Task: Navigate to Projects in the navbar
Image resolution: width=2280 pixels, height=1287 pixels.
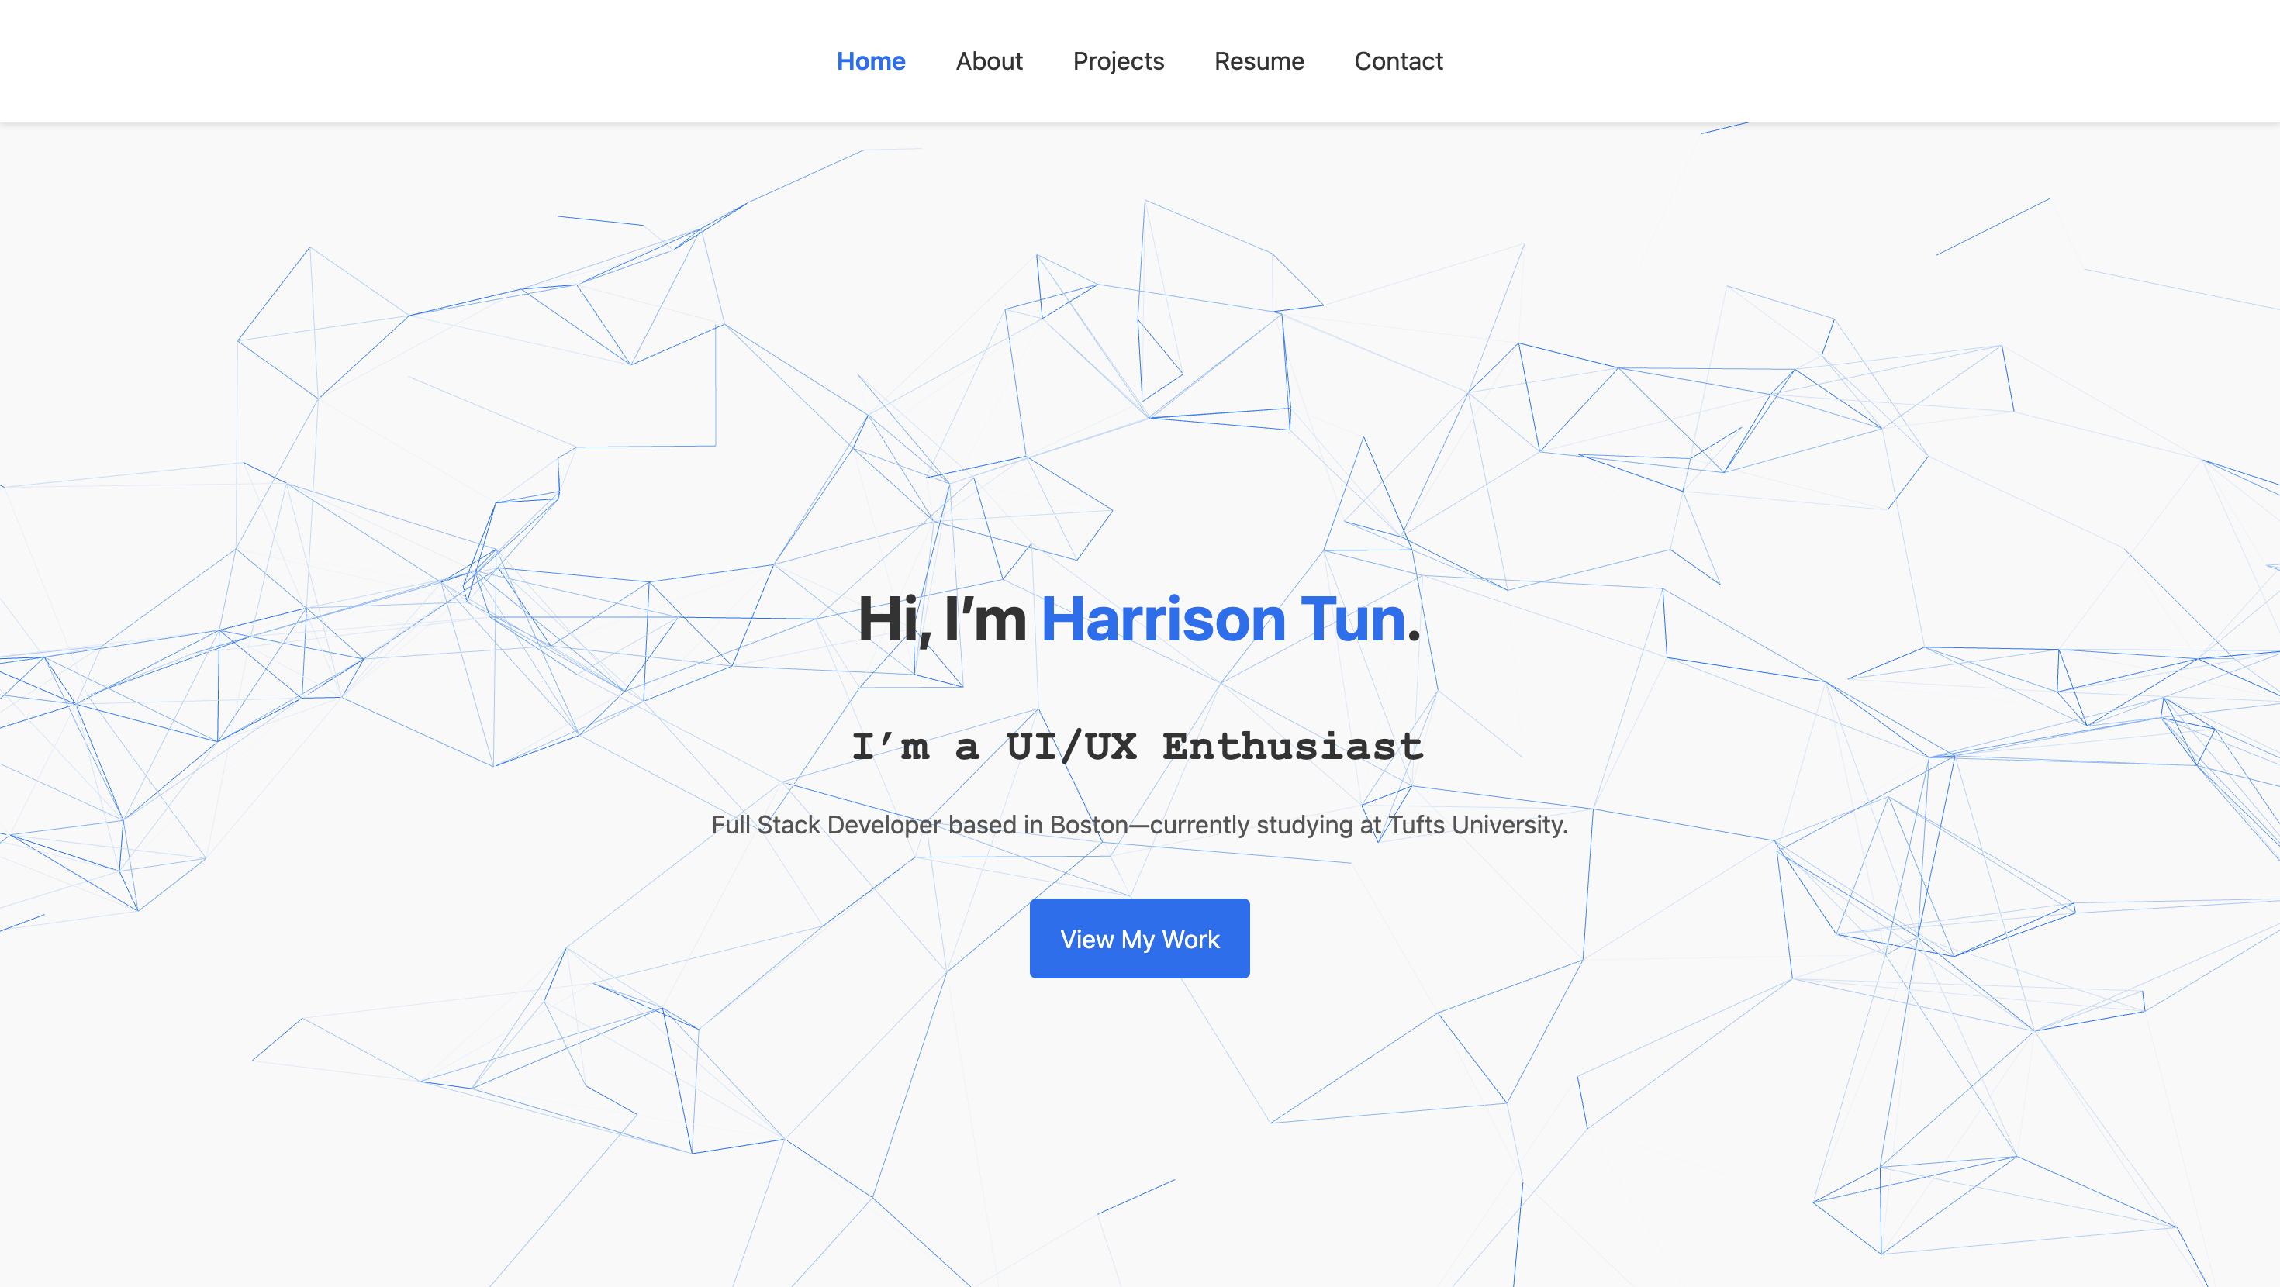Action: 1118,61
